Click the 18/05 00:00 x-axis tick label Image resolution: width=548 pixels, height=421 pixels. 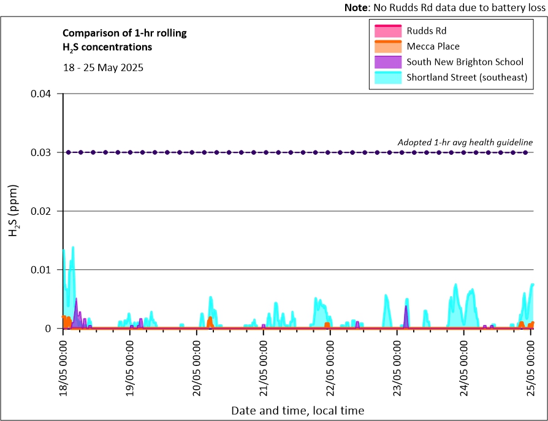[x=63, y=367]
